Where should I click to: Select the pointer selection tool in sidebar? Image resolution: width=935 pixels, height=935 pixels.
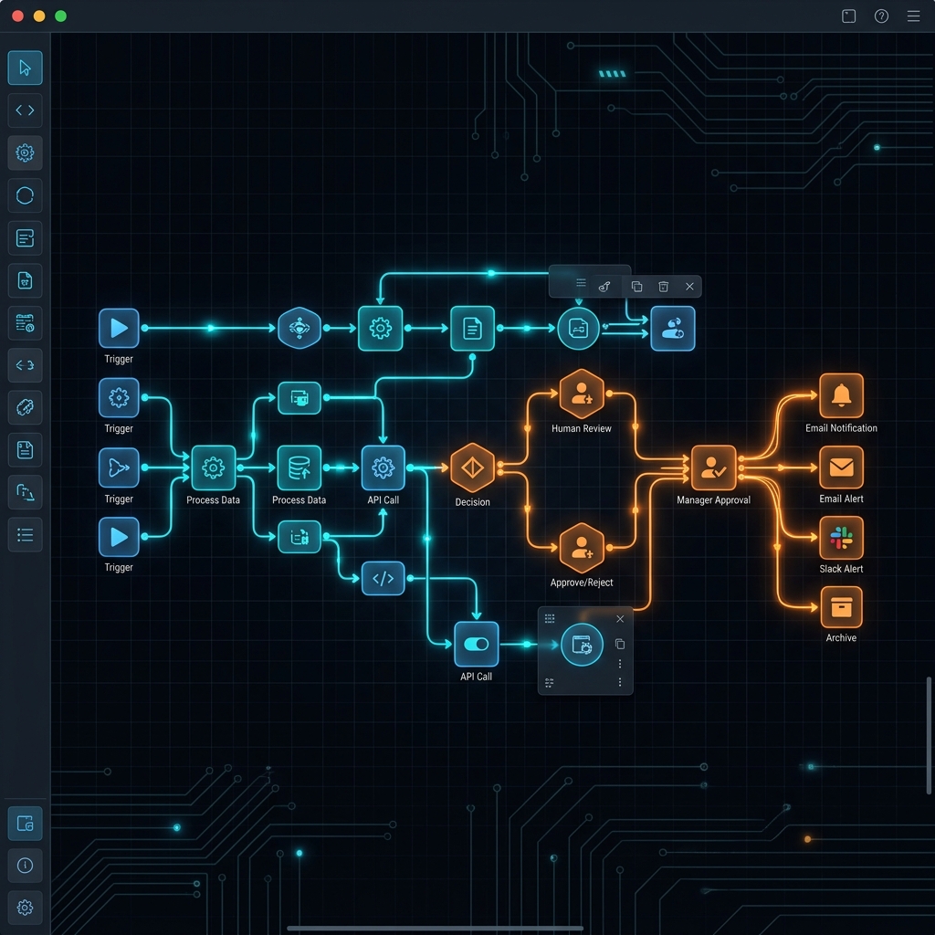tap(25, 68)
